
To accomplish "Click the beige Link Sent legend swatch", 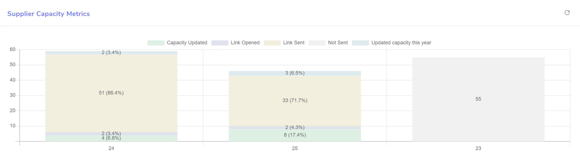I will click(272, 43).
